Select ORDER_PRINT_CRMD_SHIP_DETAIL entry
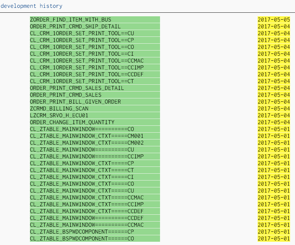The width and height of the screenshot is (295, 245). coord(95,26)
